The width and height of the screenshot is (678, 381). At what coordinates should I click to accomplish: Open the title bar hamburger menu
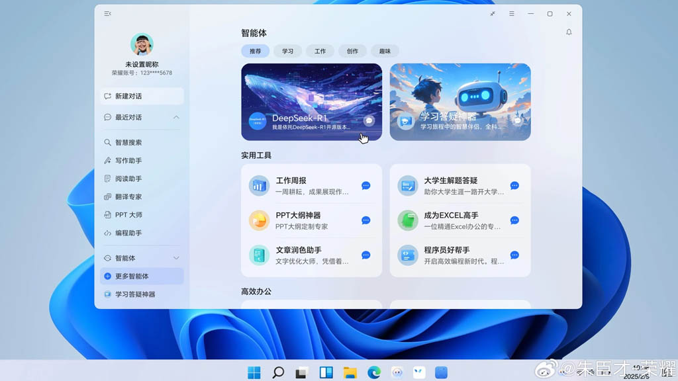(512, 14)
